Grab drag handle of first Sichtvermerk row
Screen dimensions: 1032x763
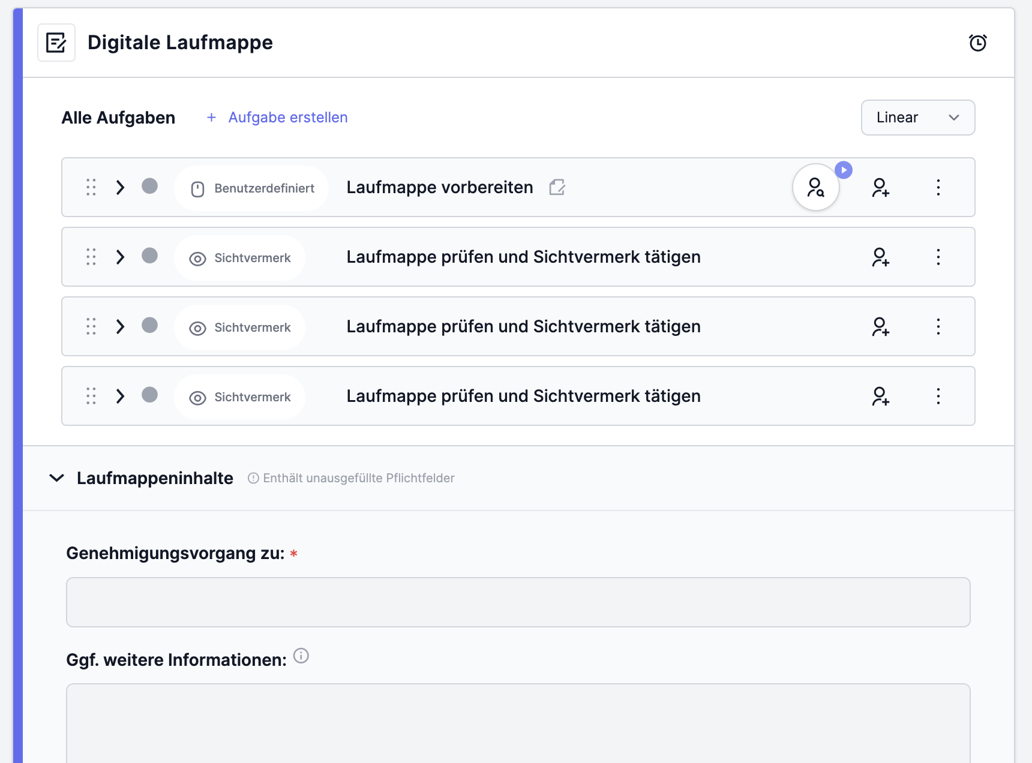91,257
